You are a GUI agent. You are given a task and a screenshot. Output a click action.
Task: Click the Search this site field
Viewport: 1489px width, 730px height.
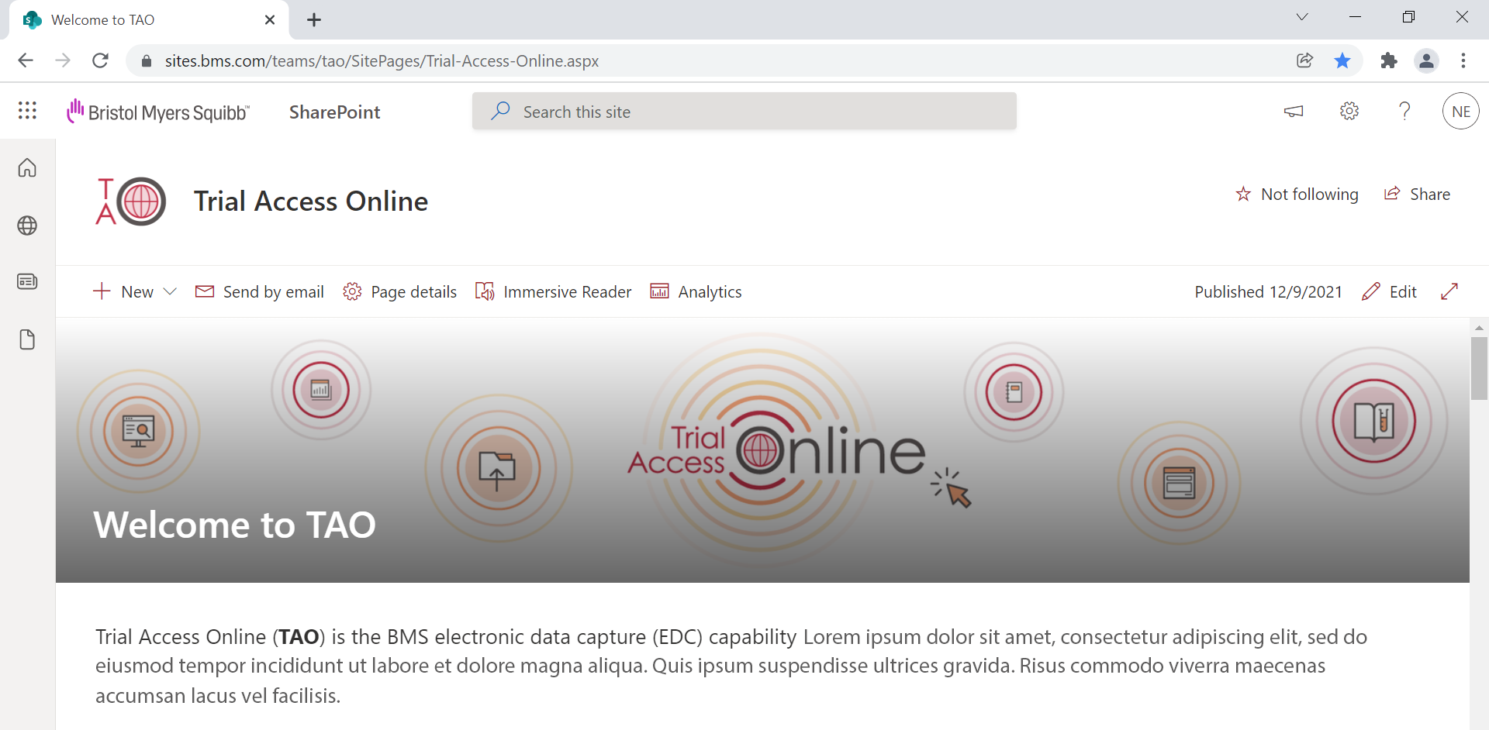point(744,112)
